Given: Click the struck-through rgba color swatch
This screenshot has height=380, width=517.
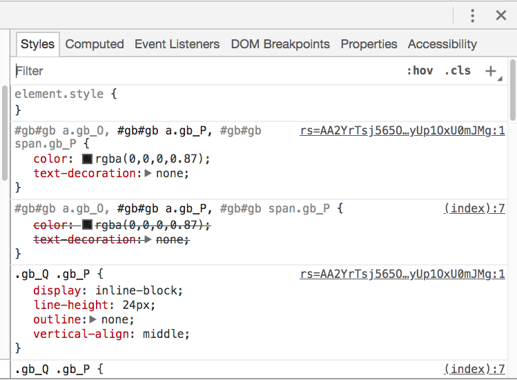Looking at the screenshot, I should click(88, 225).
